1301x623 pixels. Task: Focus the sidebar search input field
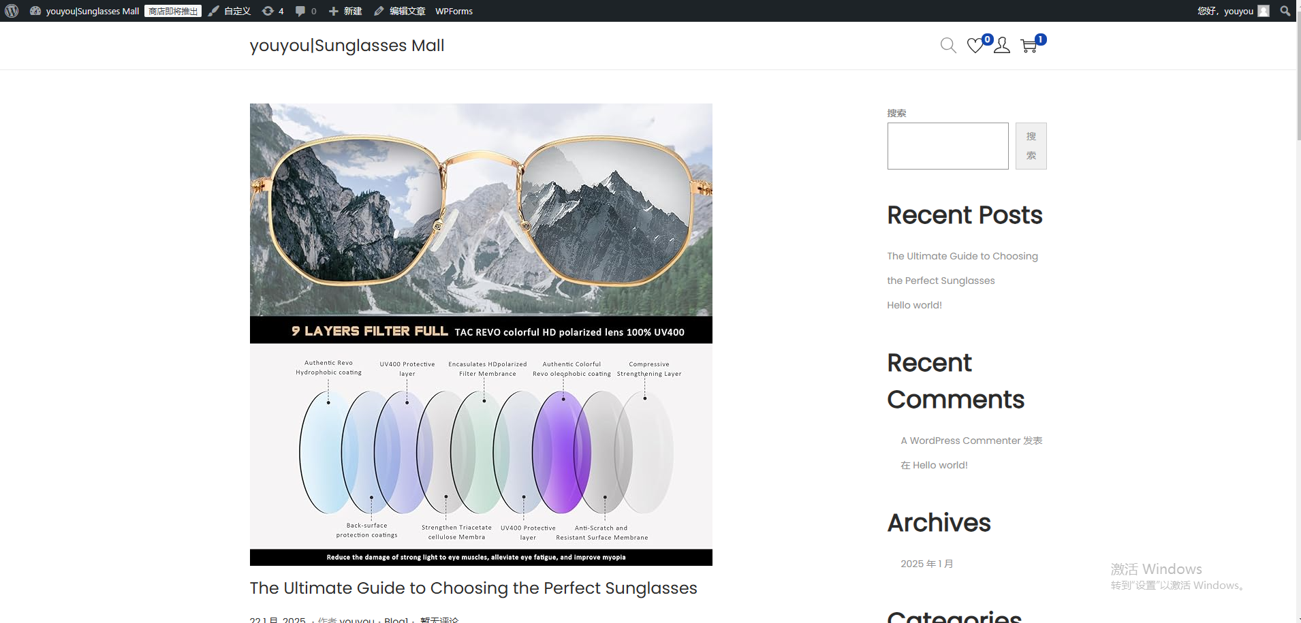[947, 146]
